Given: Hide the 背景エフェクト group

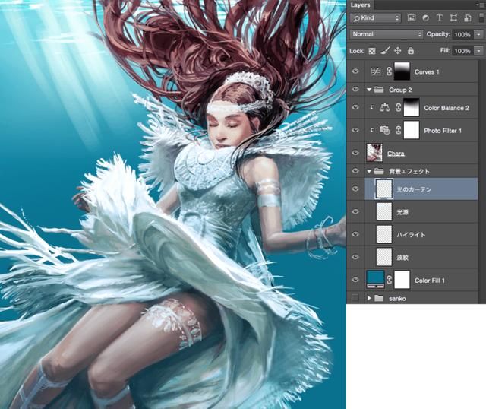Looking at the screenshot, I should tap(355, 171).
